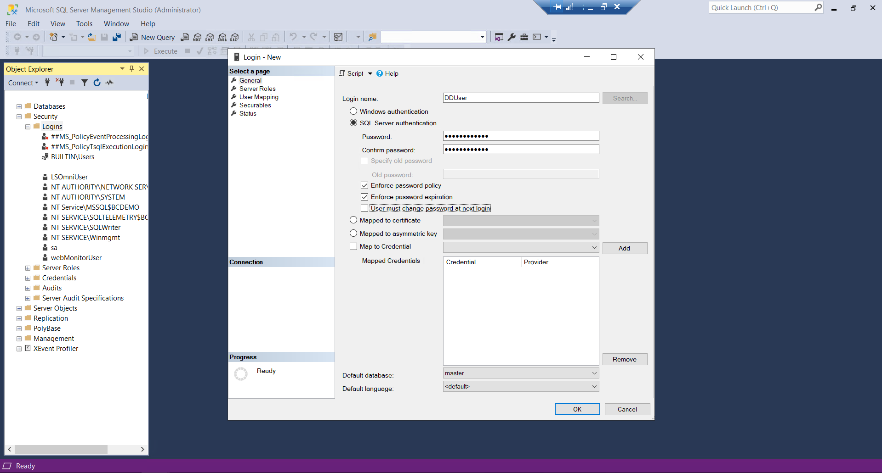Open the Tools menu

[84, 23]
